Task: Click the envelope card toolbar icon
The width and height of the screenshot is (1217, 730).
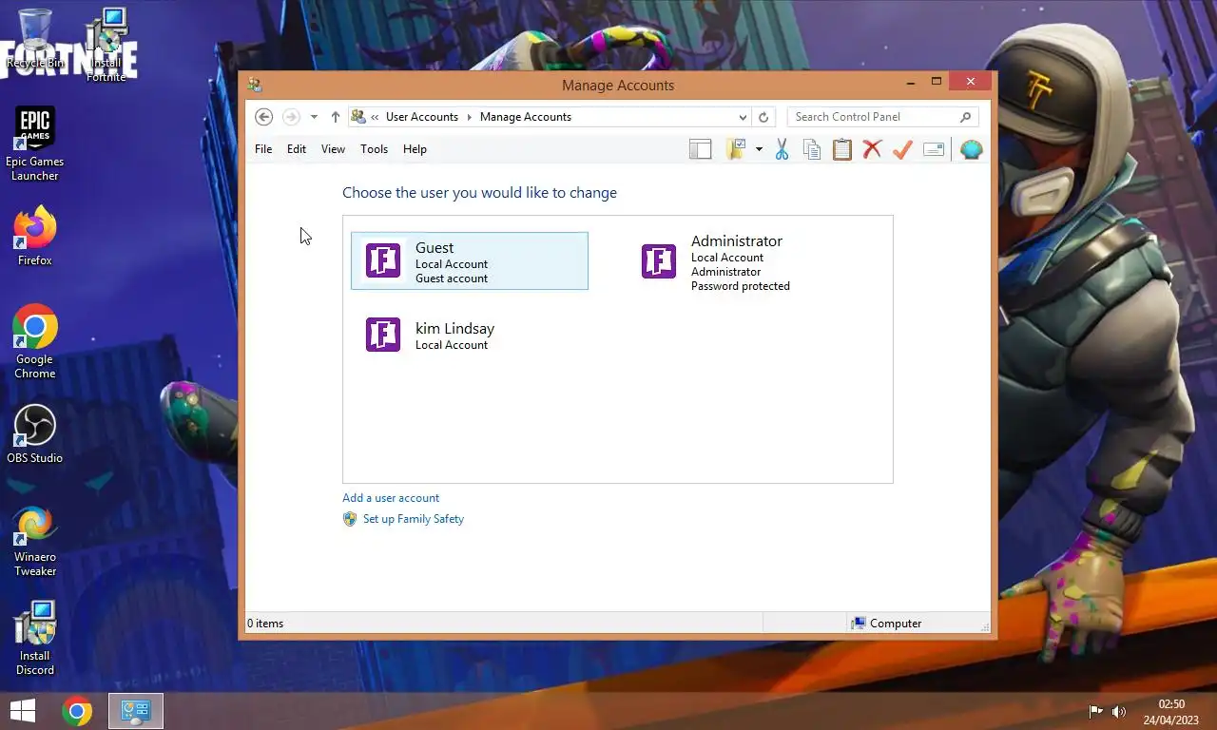Action: pyautogui.click(x=934, y=149)
